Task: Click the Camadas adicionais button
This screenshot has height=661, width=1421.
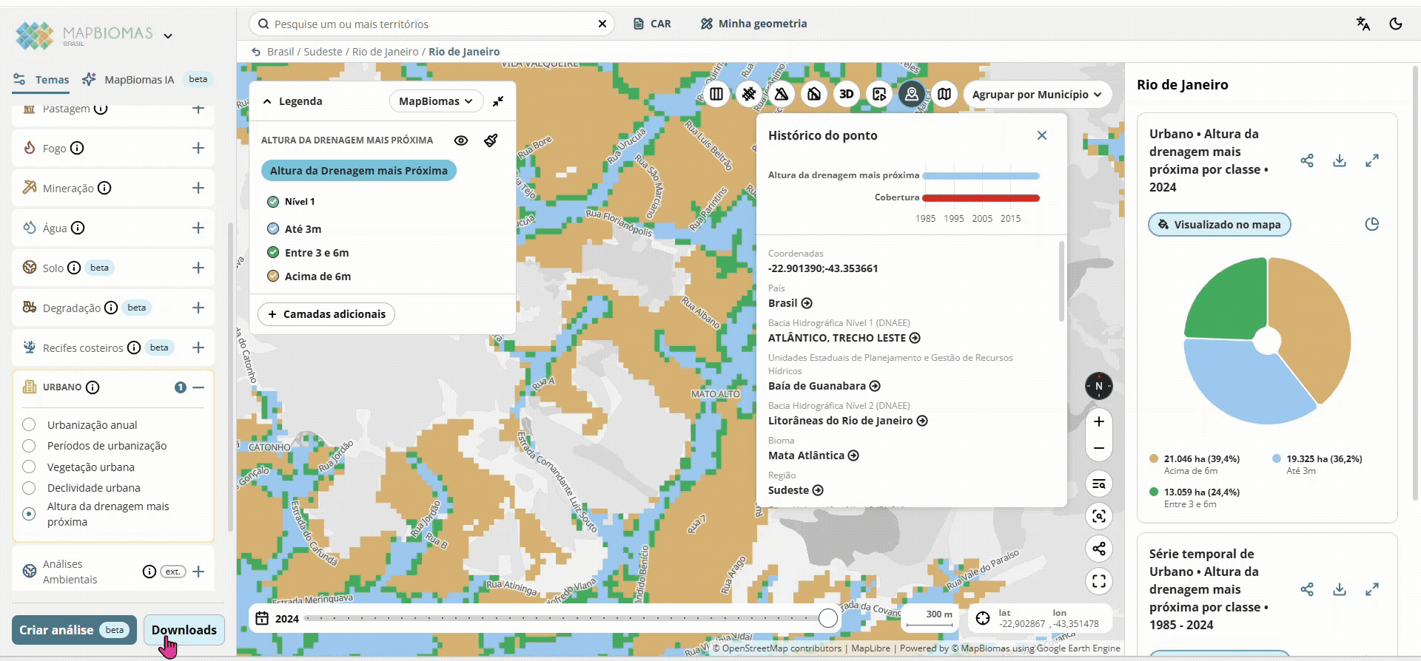Action: 326,314
